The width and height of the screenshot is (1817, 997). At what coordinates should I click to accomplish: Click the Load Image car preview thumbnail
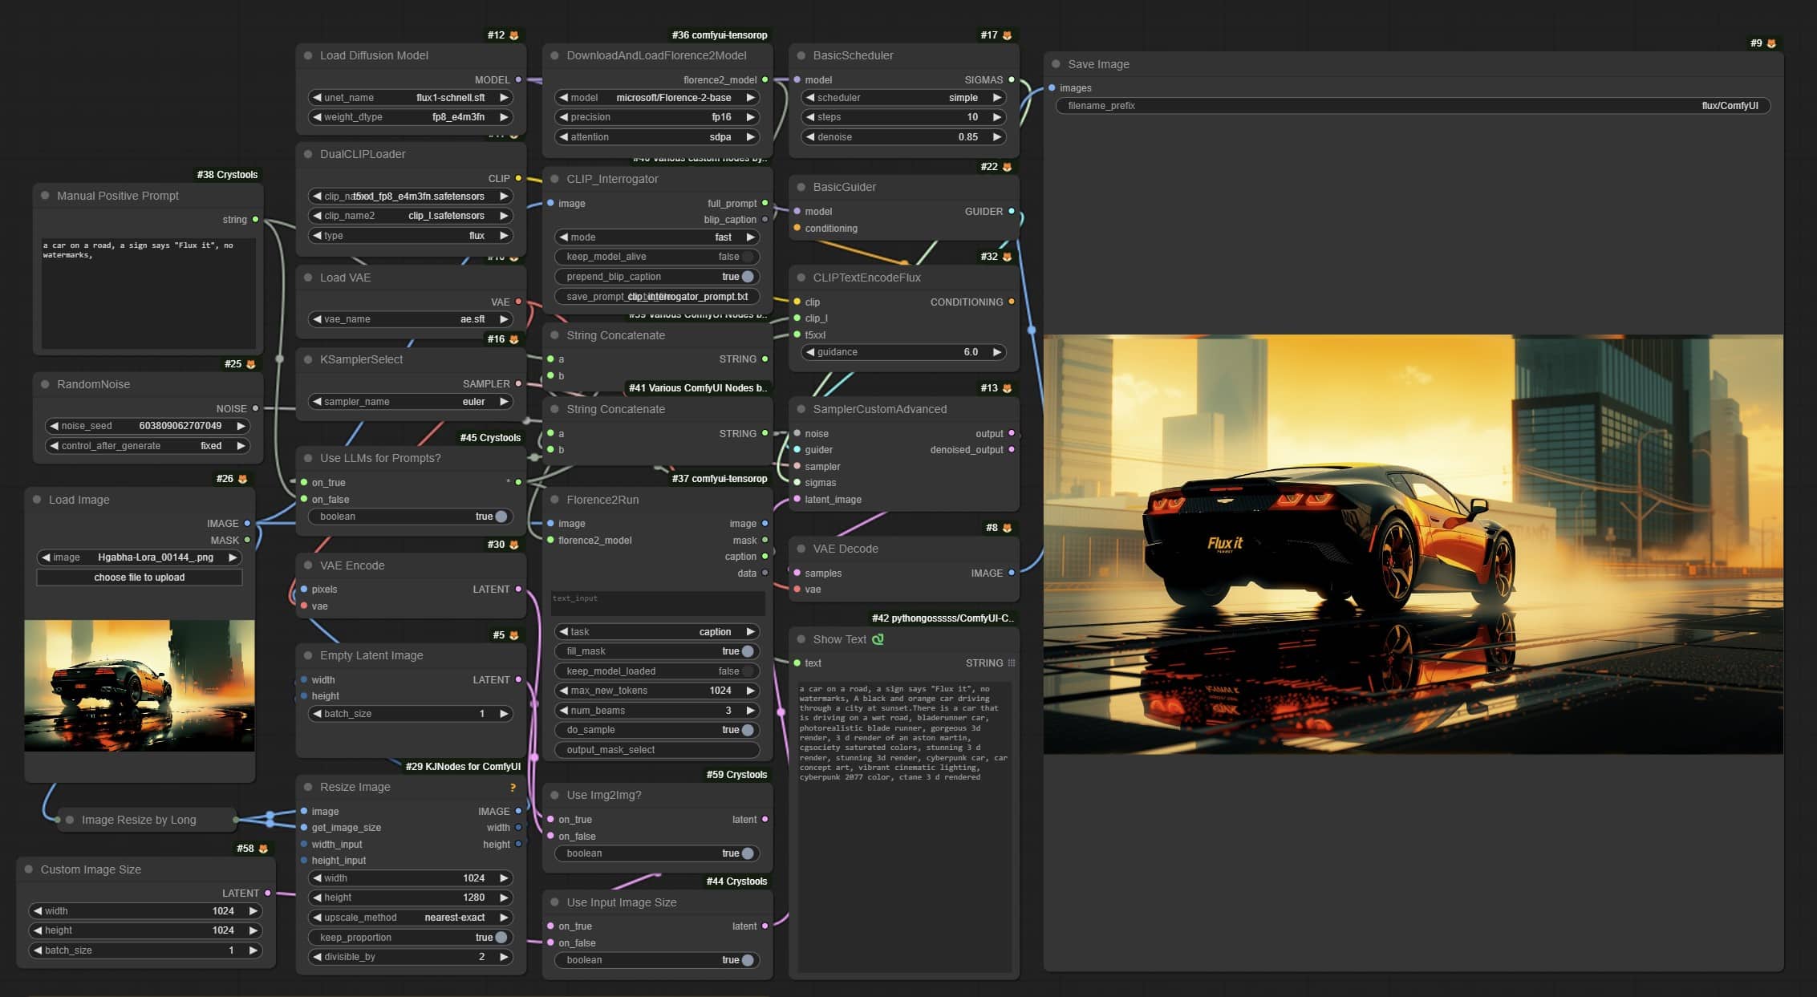point(140,686)
